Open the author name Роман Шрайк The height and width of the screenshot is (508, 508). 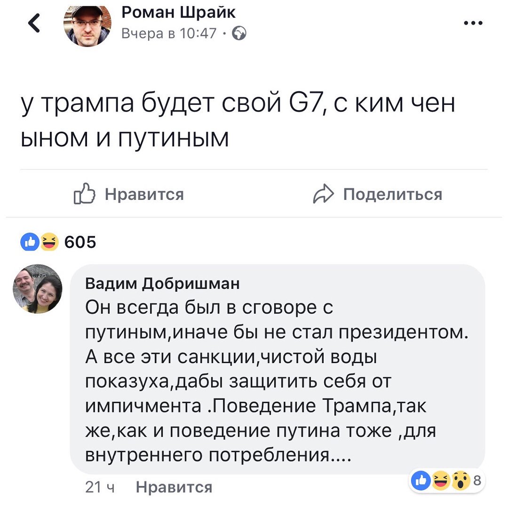[x=178, y=13]
